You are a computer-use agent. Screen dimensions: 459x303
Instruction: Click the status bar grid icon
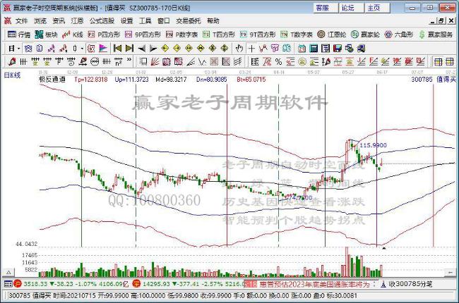click(8, 284)
